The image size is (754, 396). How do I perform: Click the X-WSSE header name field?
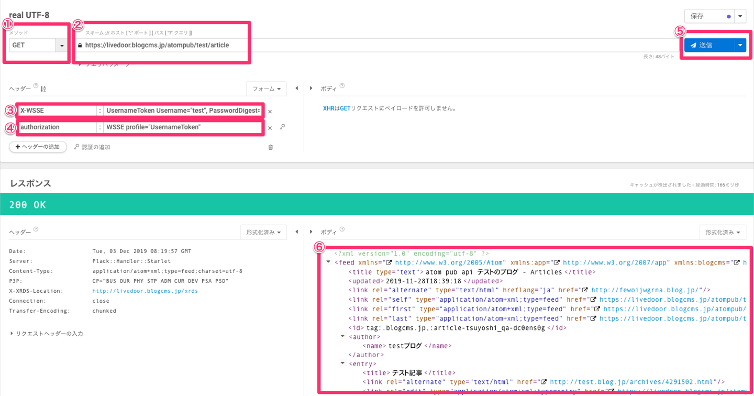tap(57, 111)
